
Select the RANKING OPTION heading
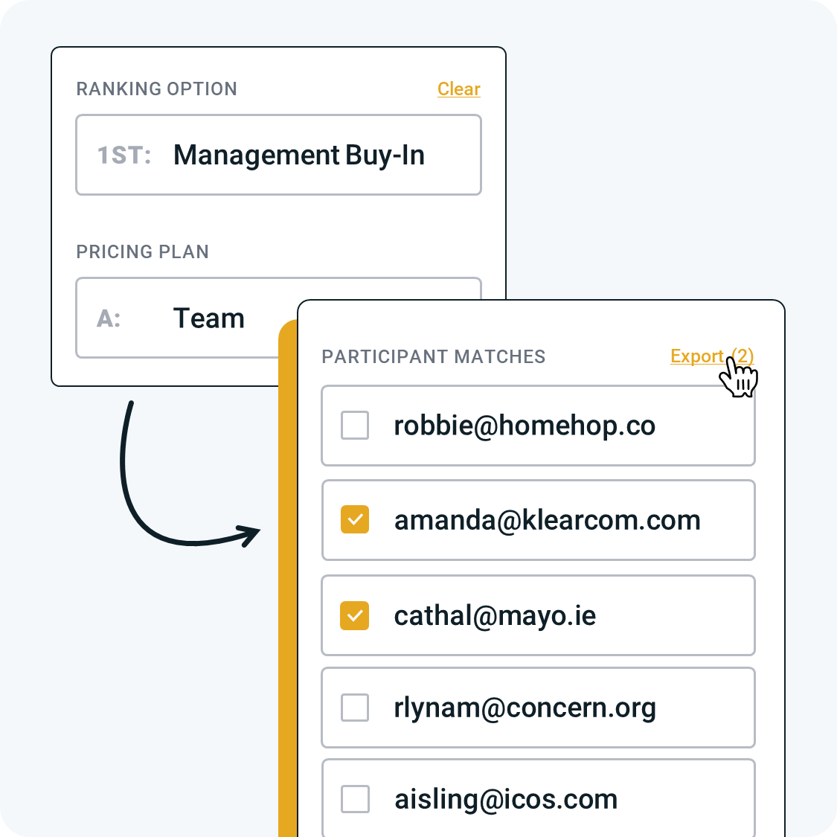(157, 89)
